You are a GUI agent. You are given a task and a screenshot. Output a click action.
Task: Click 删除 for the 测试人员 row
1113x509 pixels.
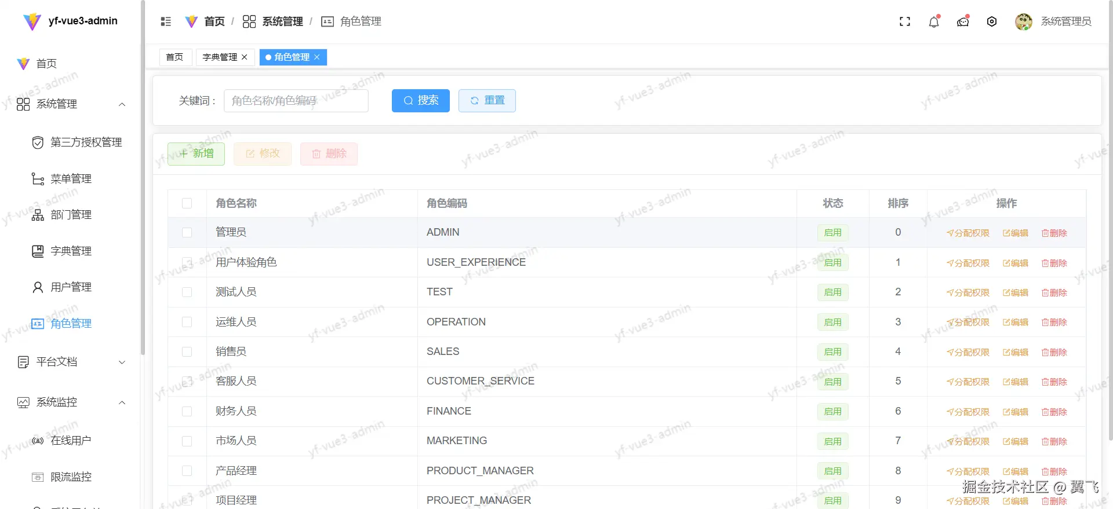click(1054, 292)
